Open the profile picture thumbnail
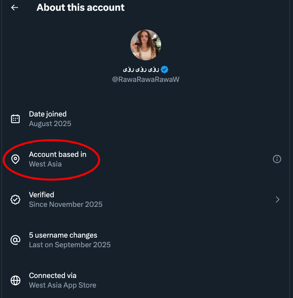This screenshot has width=293, height=298. (x=146, y=45)
